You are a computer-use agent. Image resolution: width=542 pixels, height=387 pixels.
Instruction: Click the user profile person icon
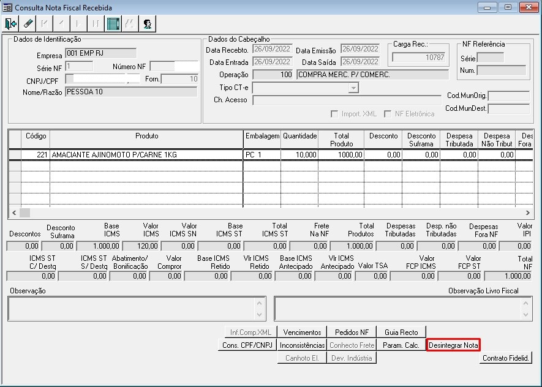[147, 24]
